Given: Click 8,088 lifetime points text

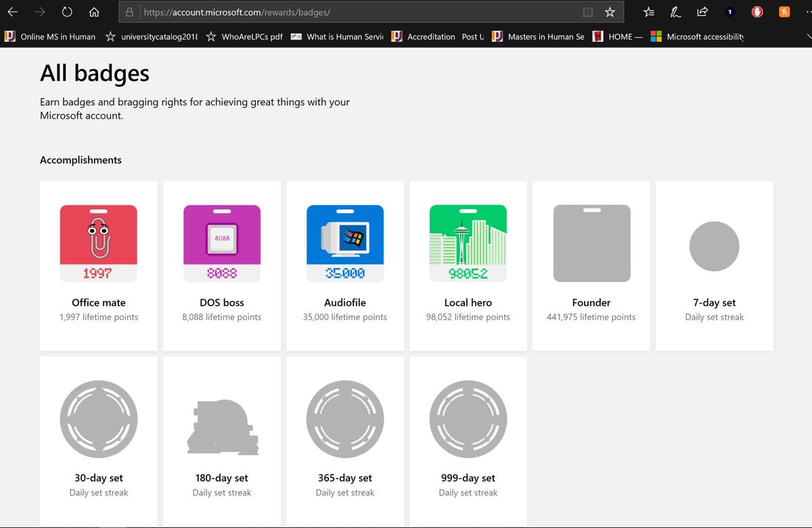Looking at the screenshot, I should click(x=222, y=317).
